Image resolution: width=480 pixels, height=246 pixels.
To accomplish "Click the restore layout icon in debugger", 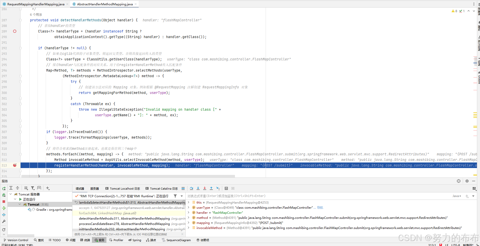I will [474, 189].
